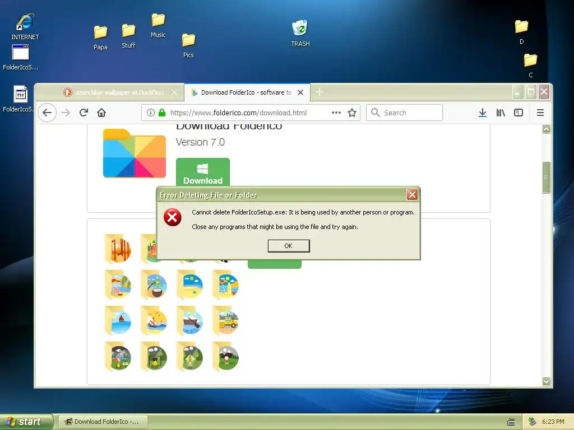The height and width of the screenshot is (430, 574).
Task: Click the green padlock security icon
Action: tap(162, 113)
